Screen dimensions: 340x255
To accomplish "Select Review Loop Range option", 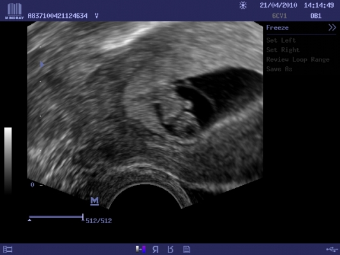I will point(298,59).
